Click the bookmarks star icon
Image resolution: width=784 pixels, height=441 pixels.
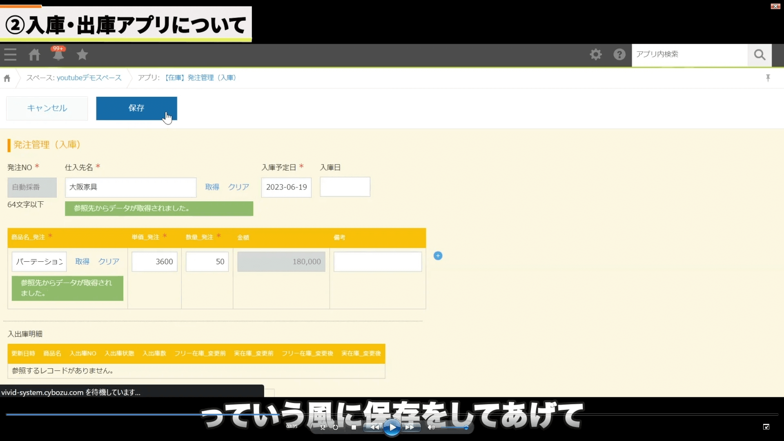click(82, 54)
